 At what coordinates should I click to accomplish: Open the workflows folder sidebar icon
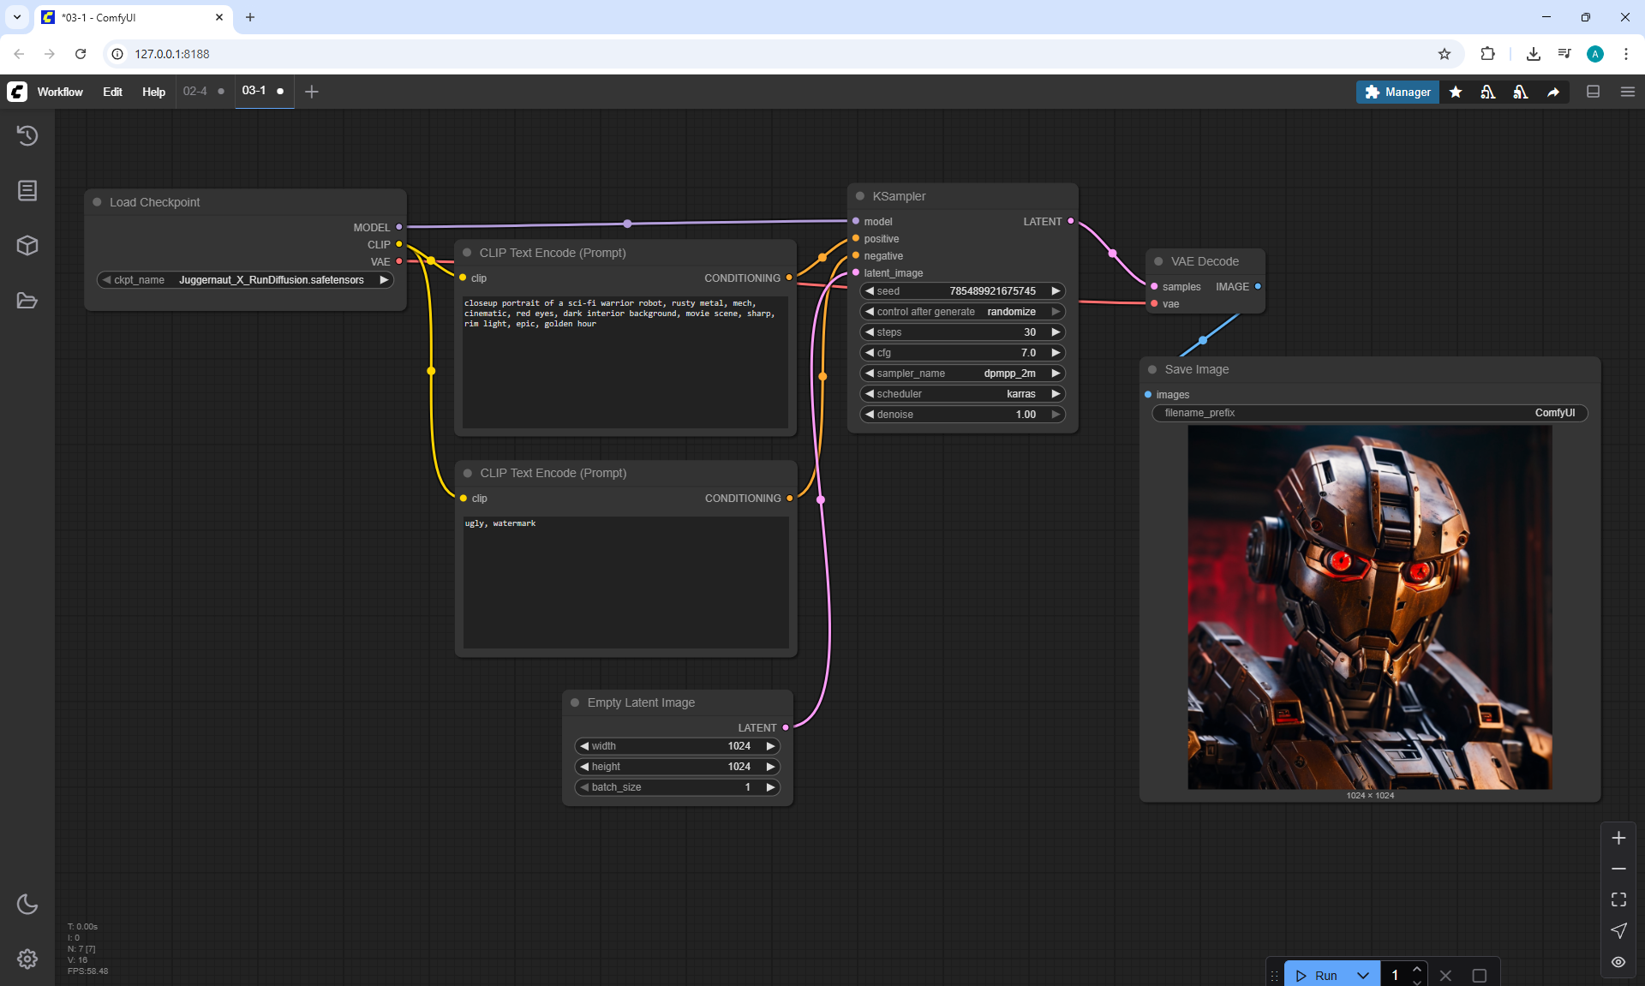[x=27, y=301]
